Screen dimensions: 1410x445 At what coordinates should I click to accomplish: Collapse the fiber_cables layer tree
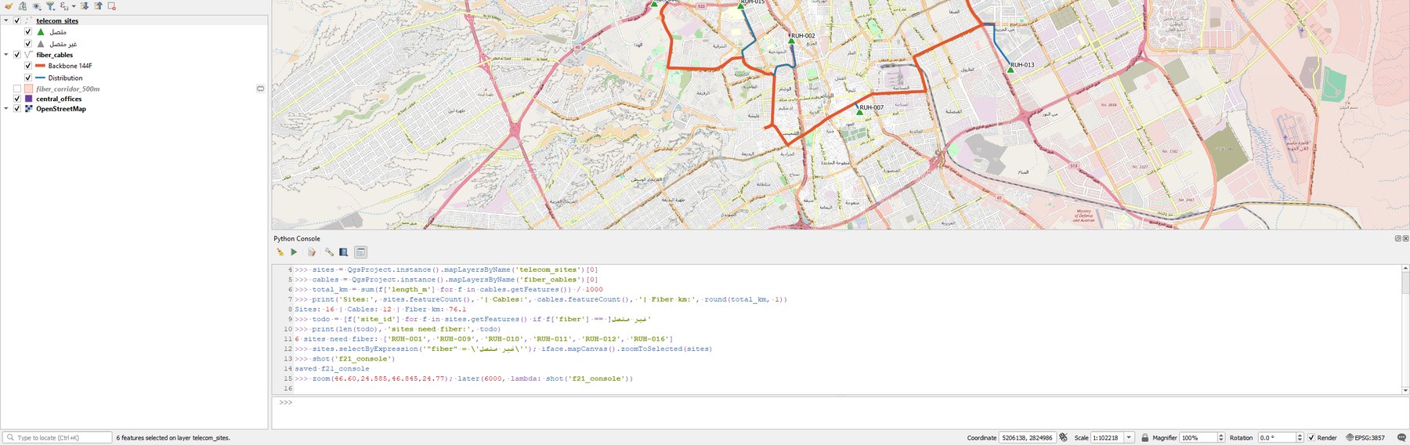point(6,55)
